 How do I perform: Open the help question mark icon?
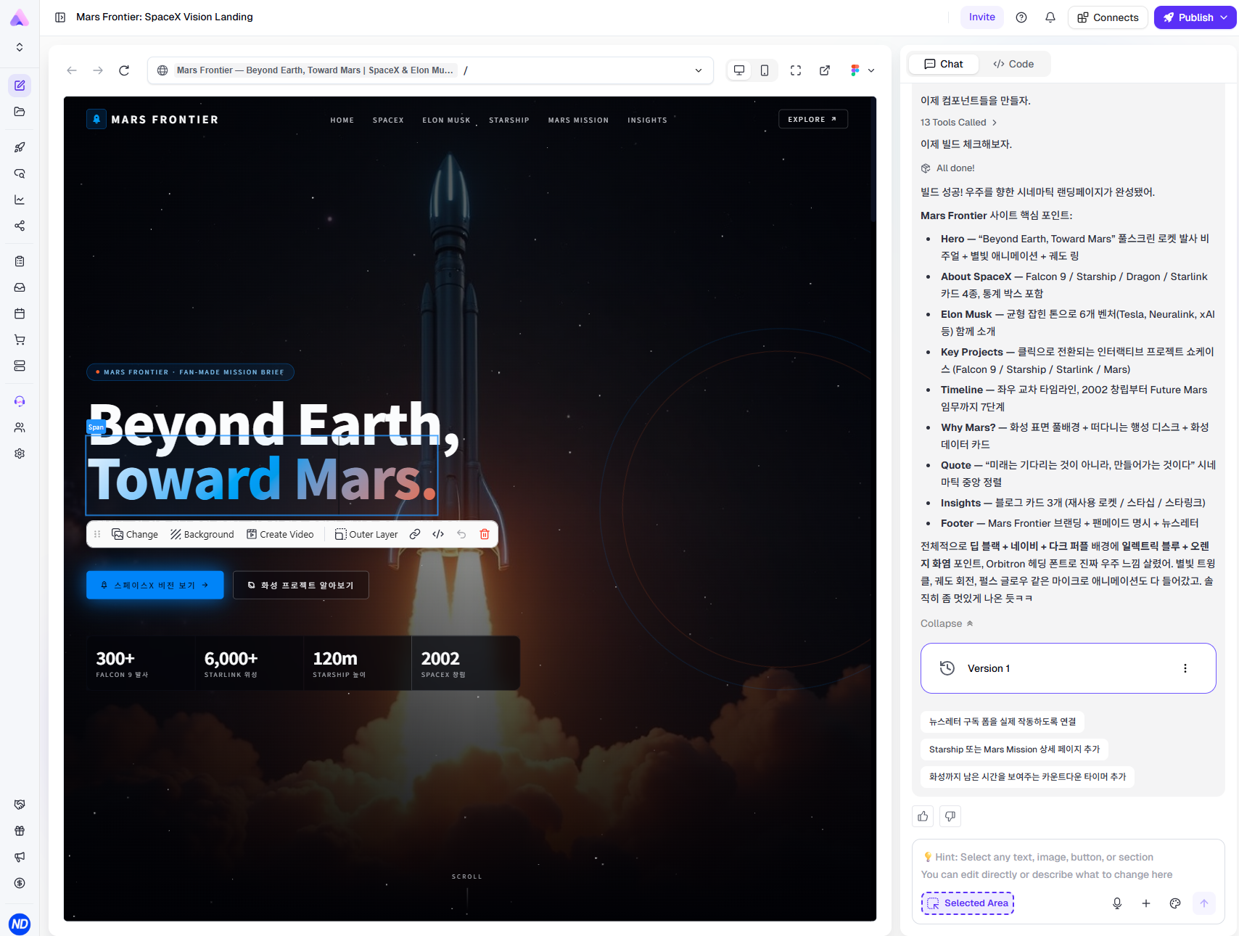pos(1021,17)
